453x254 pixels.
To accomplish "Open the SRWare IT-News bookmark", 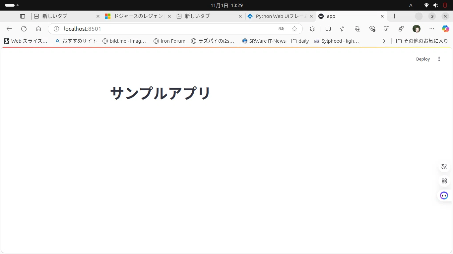I will pos(264,41).
